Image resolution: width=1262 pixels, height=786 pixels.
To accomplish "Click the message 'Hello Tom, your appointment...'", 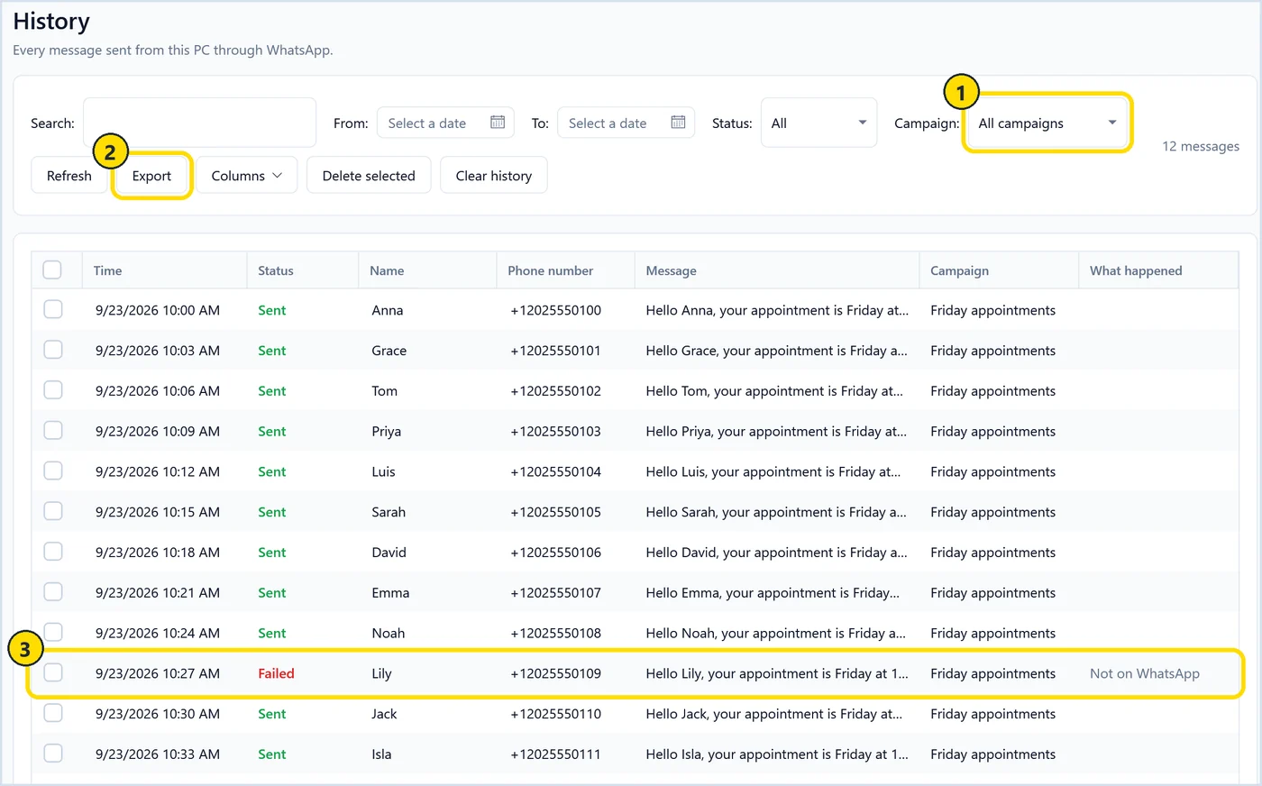I will (x=774, y=391).
